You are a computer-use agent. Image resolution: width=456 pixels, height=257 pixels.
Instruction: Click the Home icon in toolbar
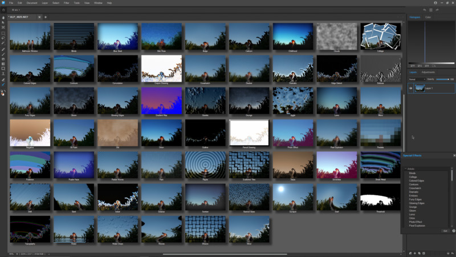(3, 10)
